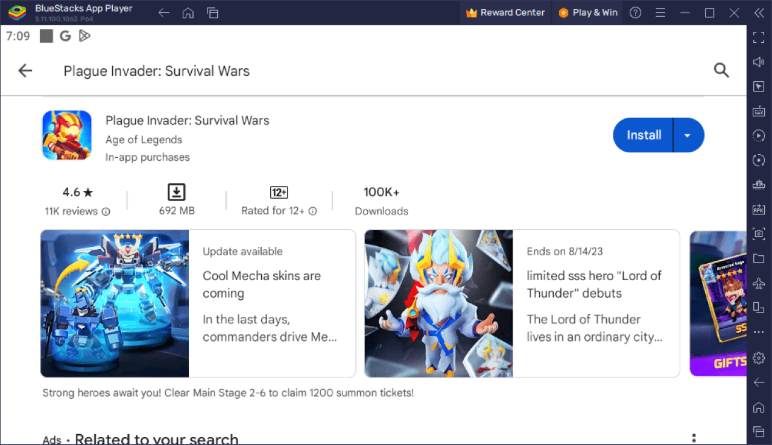Open the Age of Legends developer link
Viewport: 772px width, 445px height.
[x=144, y=140]
